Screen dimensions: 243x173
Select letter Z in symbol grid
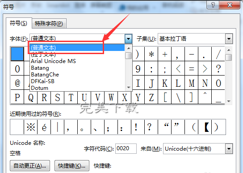[x=151, y=97]
